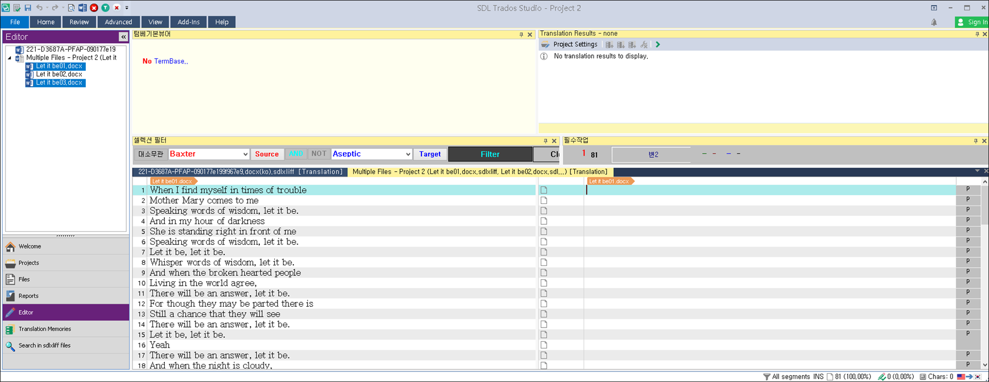Click the Project Settings button
Screen dimensions: 989x382
(570, 45)
